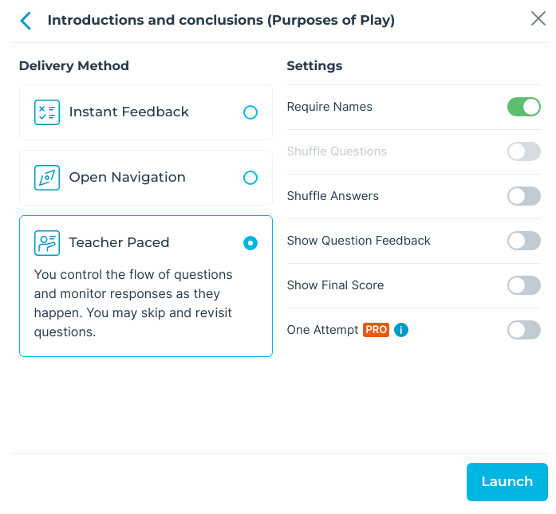Select the Teacher Paced radio button

(x=250, y=243)
